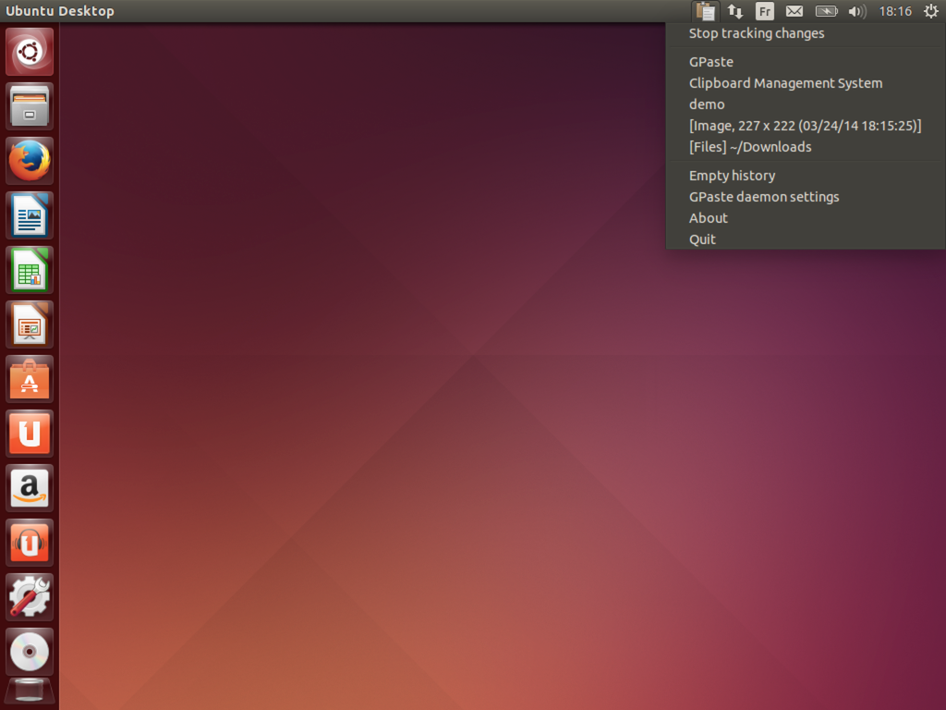
Task: Open the optical disc icon in launcher
Action: (x=30, y=652)
